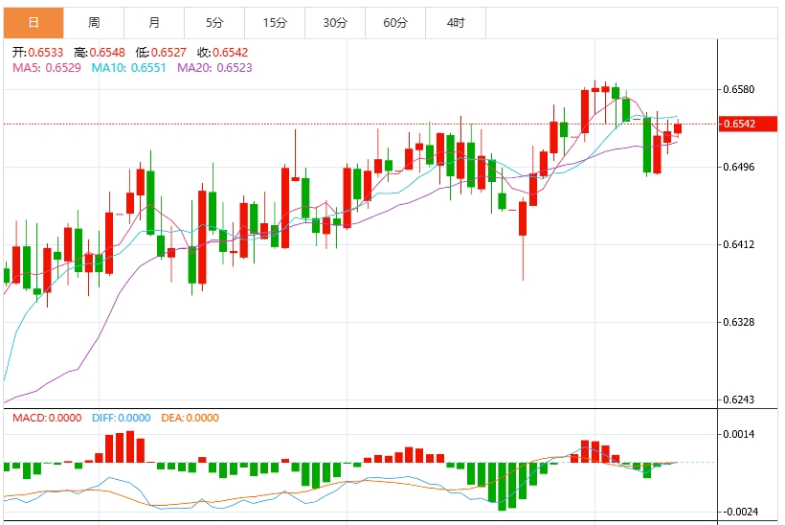Click the 0.6496 price axis label
785x525 pixels.
pyautogui.click(x=739, y=167)
